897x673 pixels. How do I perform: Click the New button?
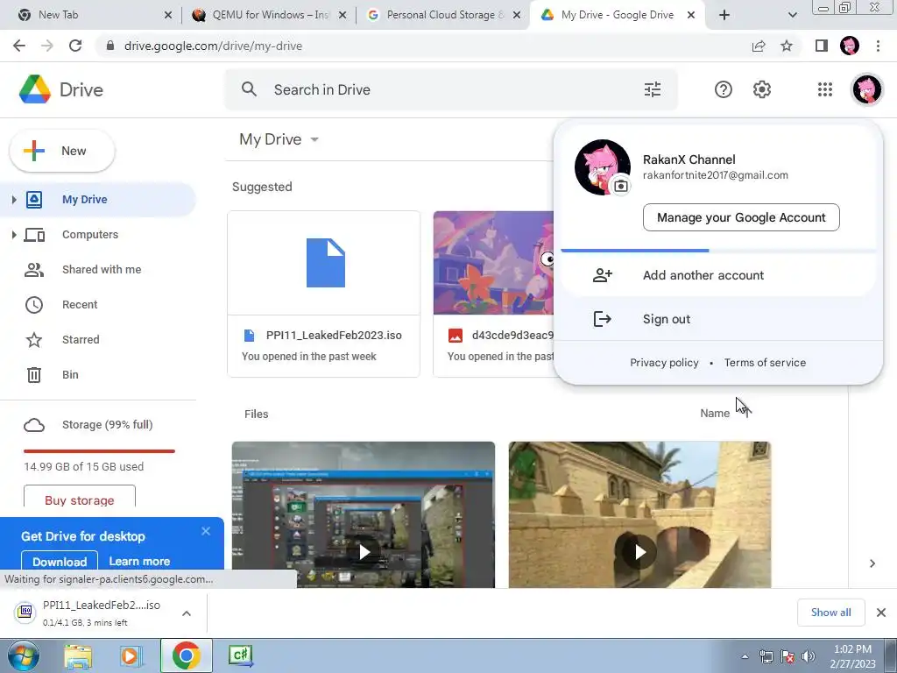[x=62, y=151]
